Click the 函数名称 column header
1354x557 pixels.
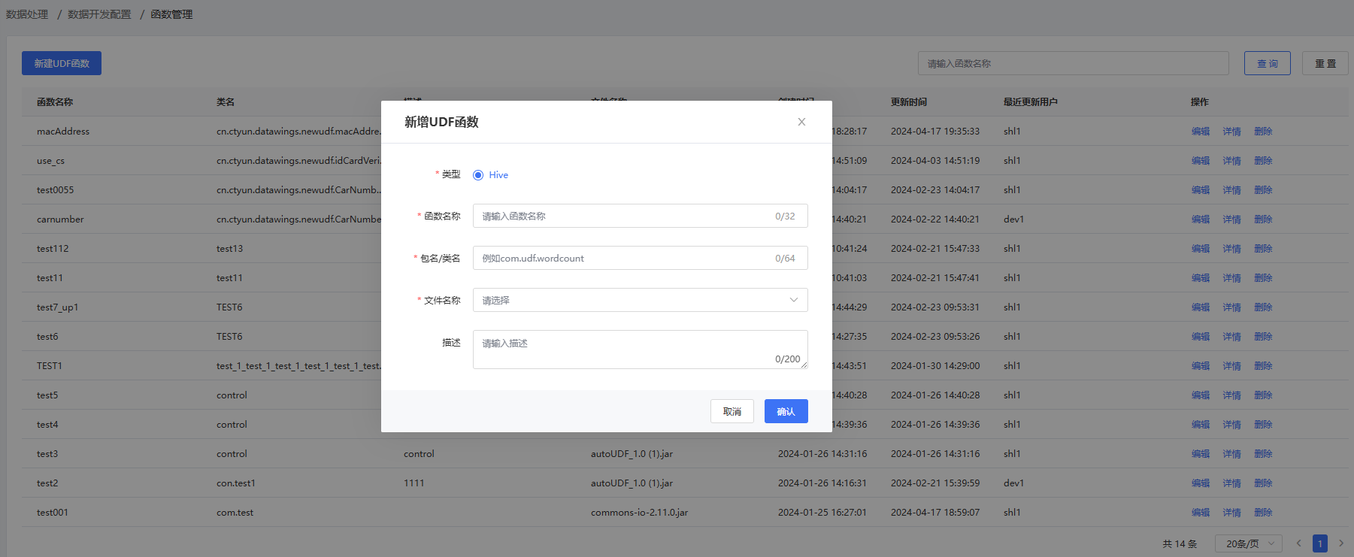point(55,102)
